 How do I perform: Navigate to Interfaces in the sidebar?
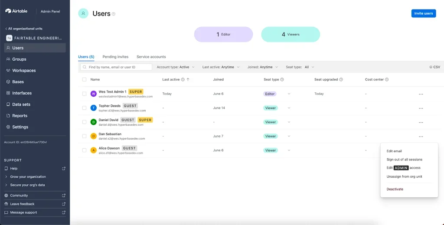[35, 93]
